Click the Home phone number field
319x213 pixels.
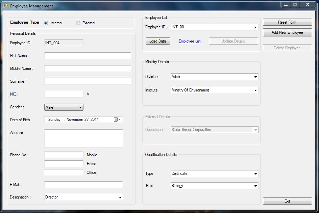click(64, 164)
